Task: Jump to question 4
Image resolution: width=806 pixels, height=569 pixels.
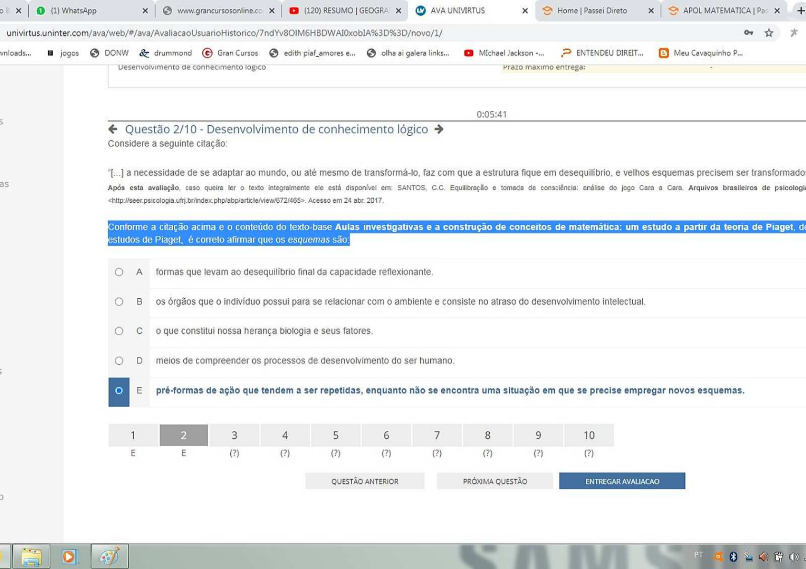Action: [x=285, y=435]
